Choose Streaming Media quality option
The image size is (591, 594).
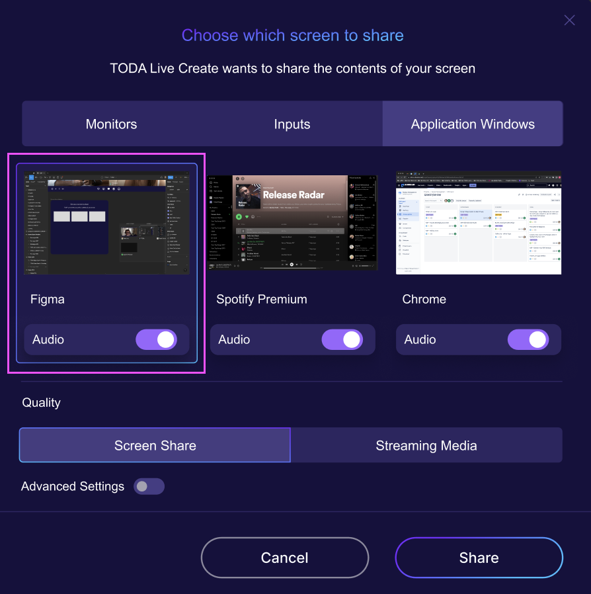click(426, 445)
